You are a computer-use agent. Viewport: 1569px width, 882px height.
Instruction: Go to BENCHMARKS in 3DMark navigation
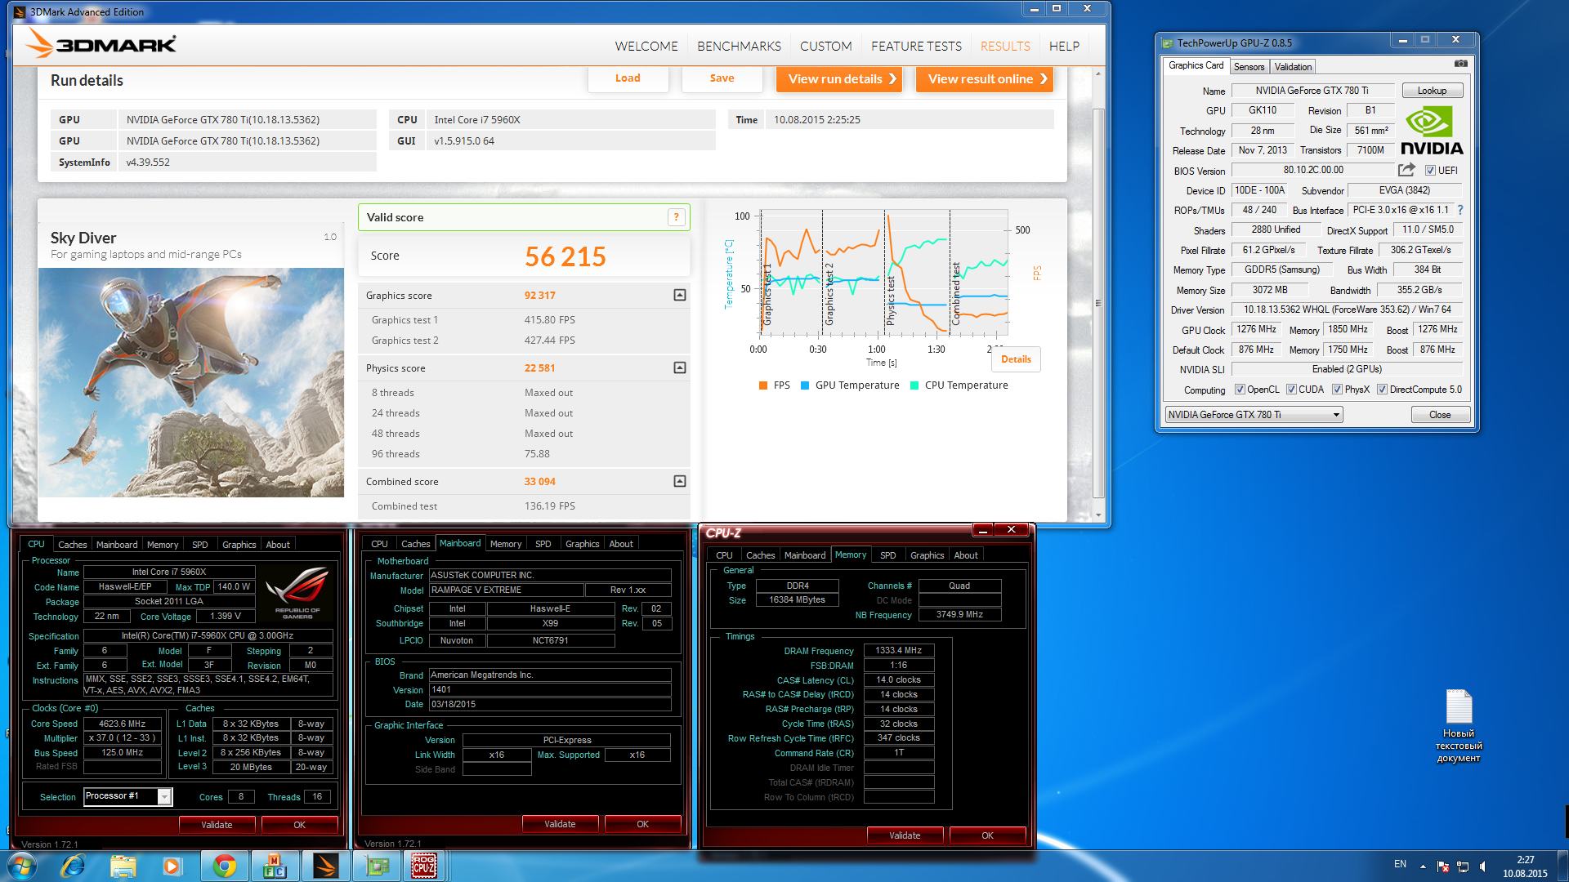pos(739,46)
